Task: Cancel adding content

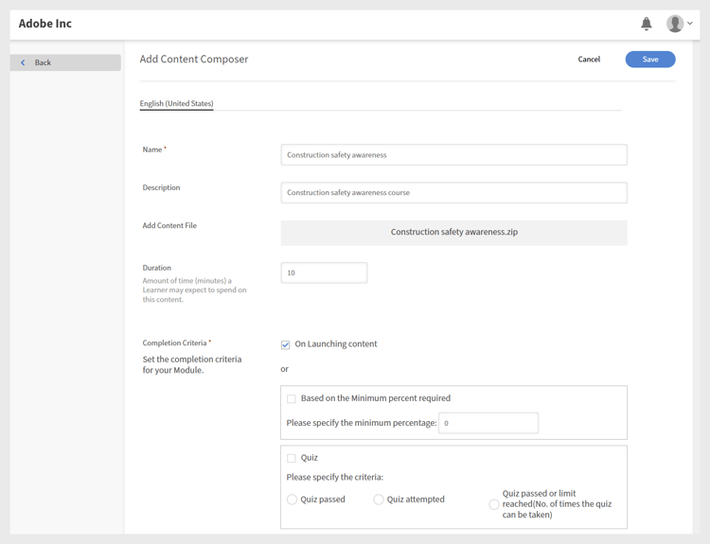Action: (x=589, y=60)
